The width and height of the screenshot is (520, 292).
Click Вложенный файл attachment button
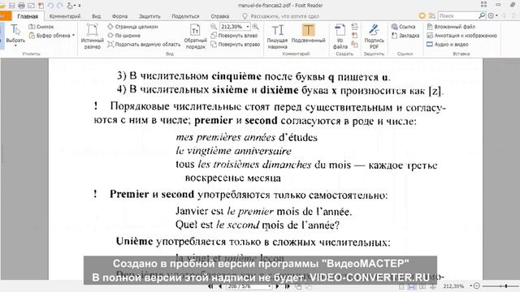coord(451,27)
